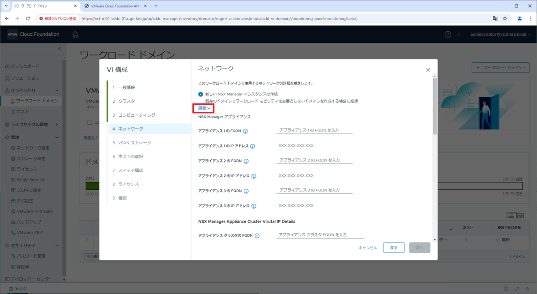Click the dialog's vertical scrollbar thumb

click(435, 107)
